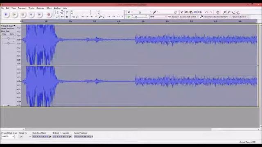Click the recording meter microphone icon
The height and width of the screenshot is (147, 262).
click(x=100, y=17)
